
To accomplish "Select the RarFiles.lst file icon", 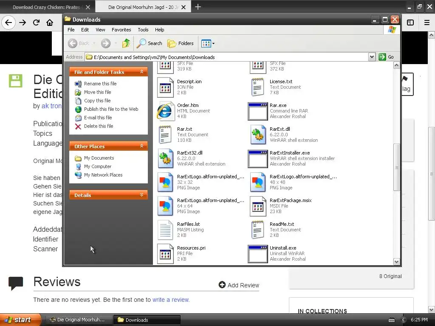I will pos(165,230).
